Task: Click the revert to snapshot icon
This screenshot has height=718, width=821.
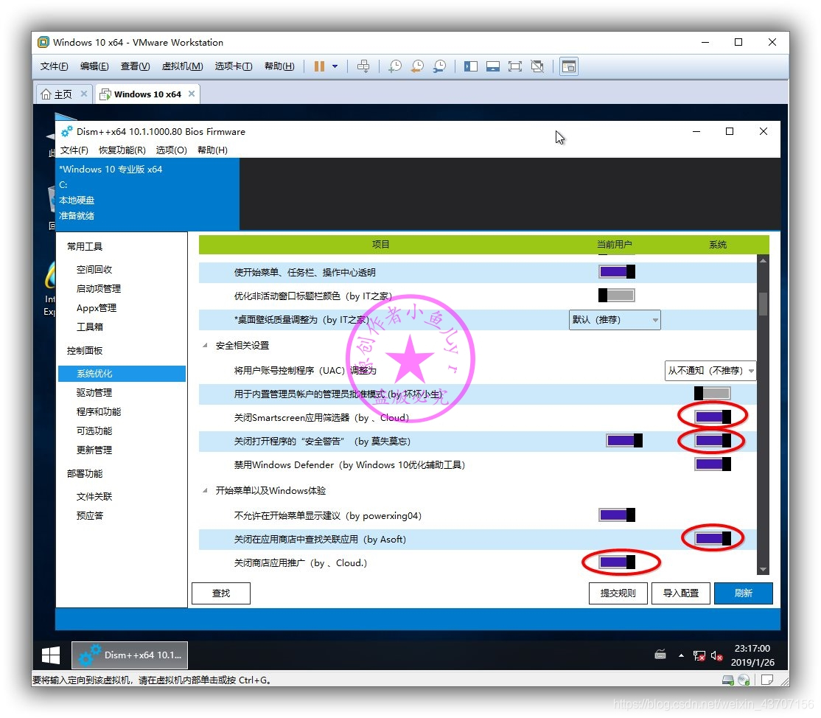Action: tap(417, 66)
